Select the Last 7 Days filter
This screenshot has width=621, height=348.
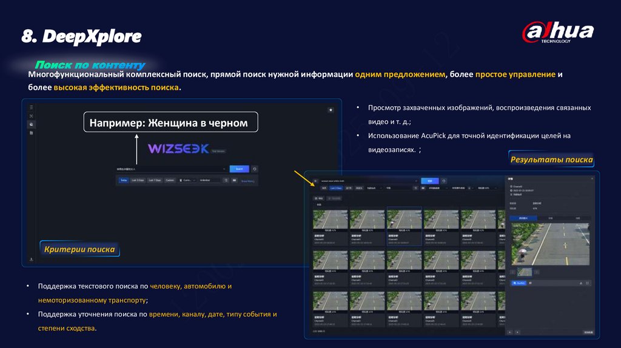coord(155,180)
